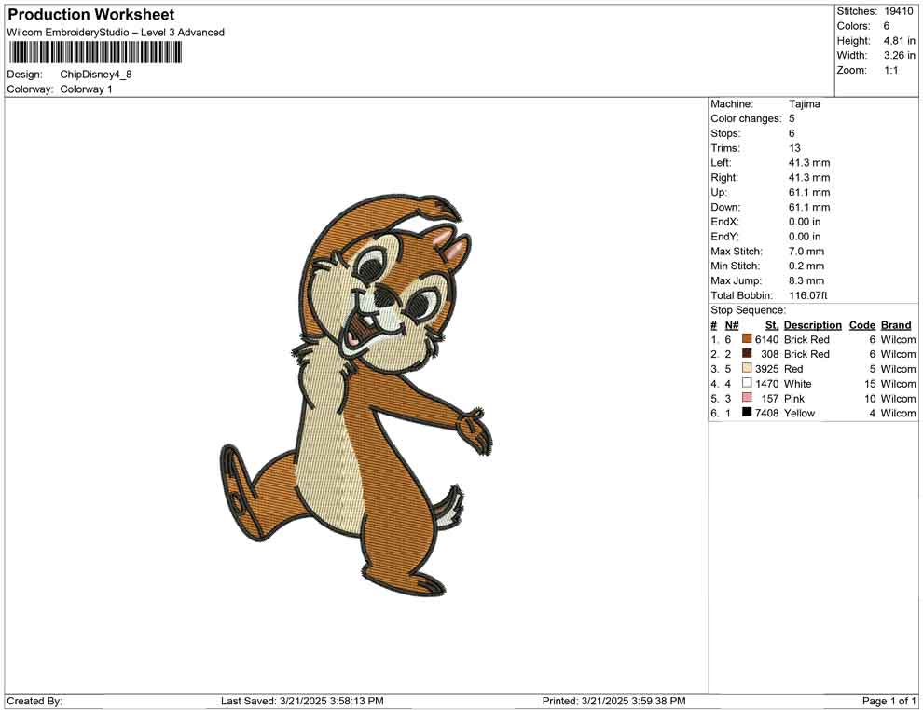Screen dimensions: 923x710
Task: Click the 'Code' column header
Action: coord(861,324)
